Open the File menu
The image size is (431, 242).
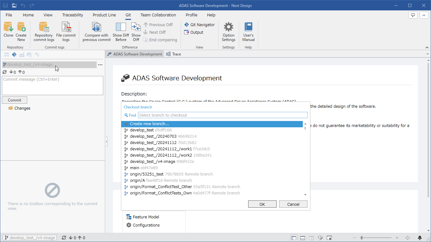pos(9,15)
